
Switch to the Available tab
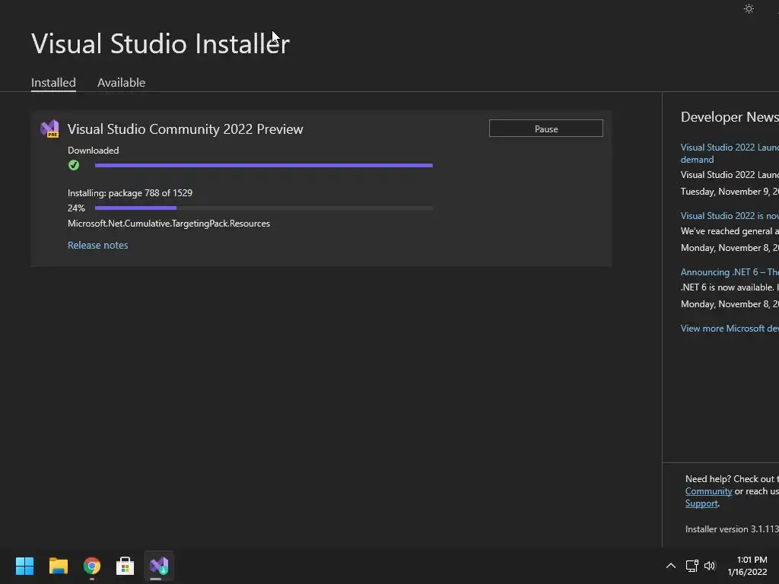(x=121, y=82)
